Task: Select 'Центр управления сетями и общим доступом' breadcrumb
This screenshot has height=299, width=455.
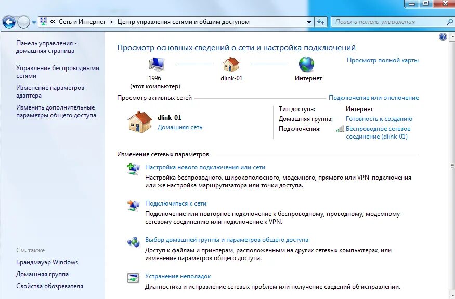Action: pyautogui.click(x=184, y=22)
